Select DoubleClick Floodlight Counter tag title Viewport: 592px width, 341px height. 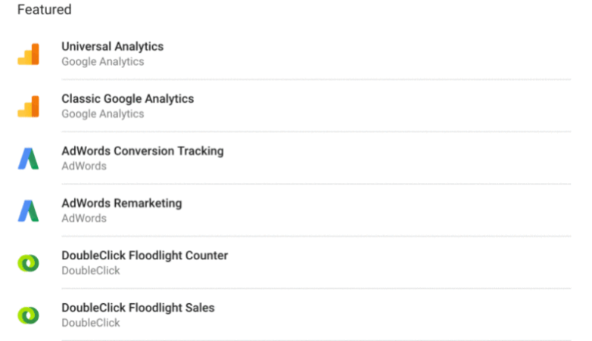click(x=145, y=256)
